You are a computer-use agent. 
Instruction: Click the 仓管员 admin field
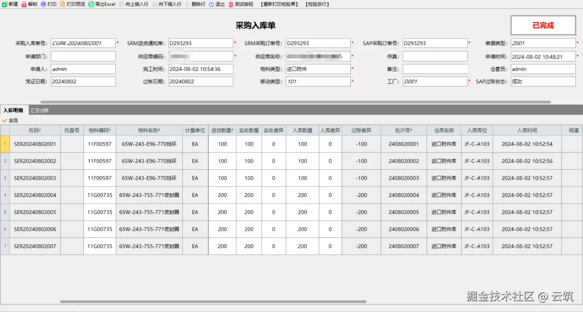(543, 69)
